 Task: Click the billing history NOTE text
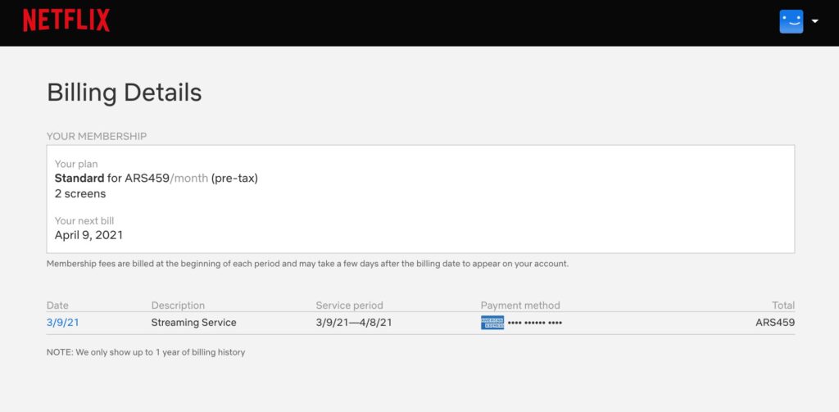pyautogui.click(x=146, y=352)
